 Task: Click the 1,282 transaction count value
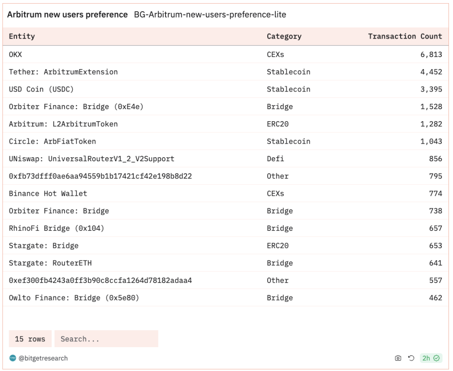431,124
